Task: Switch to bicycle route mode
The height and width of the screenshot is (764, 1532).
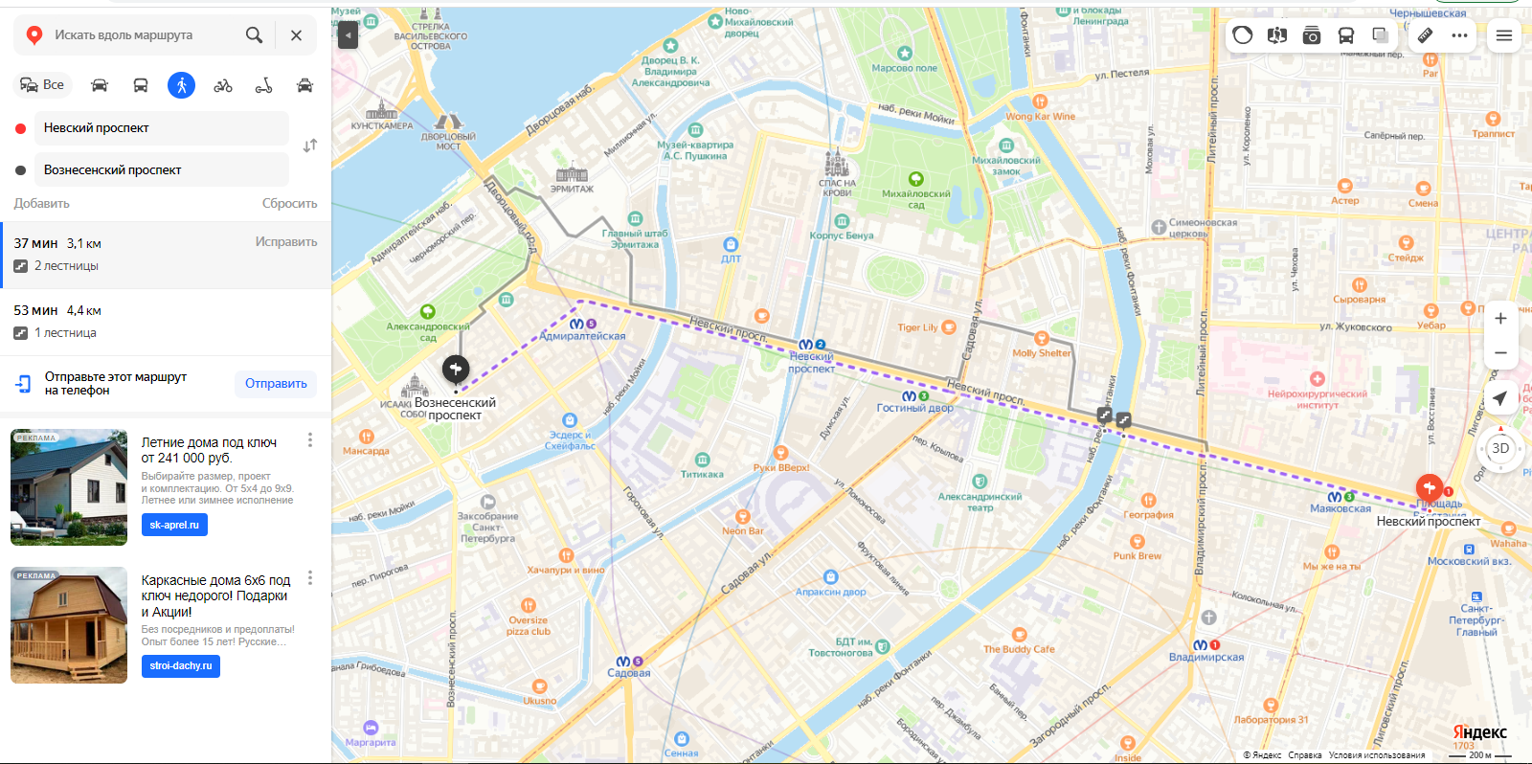Action: (x=223, y=85)
